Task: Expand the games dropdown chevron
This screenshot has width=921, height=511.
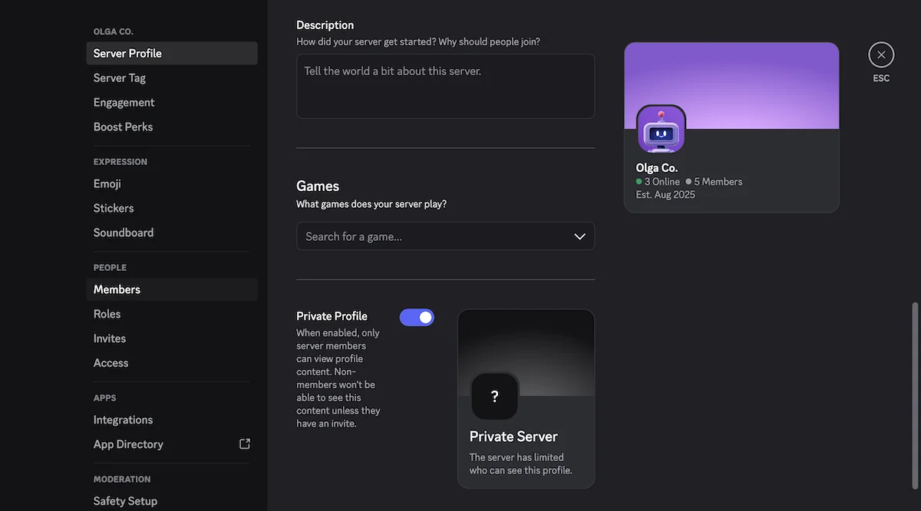Action: [579, 236]
